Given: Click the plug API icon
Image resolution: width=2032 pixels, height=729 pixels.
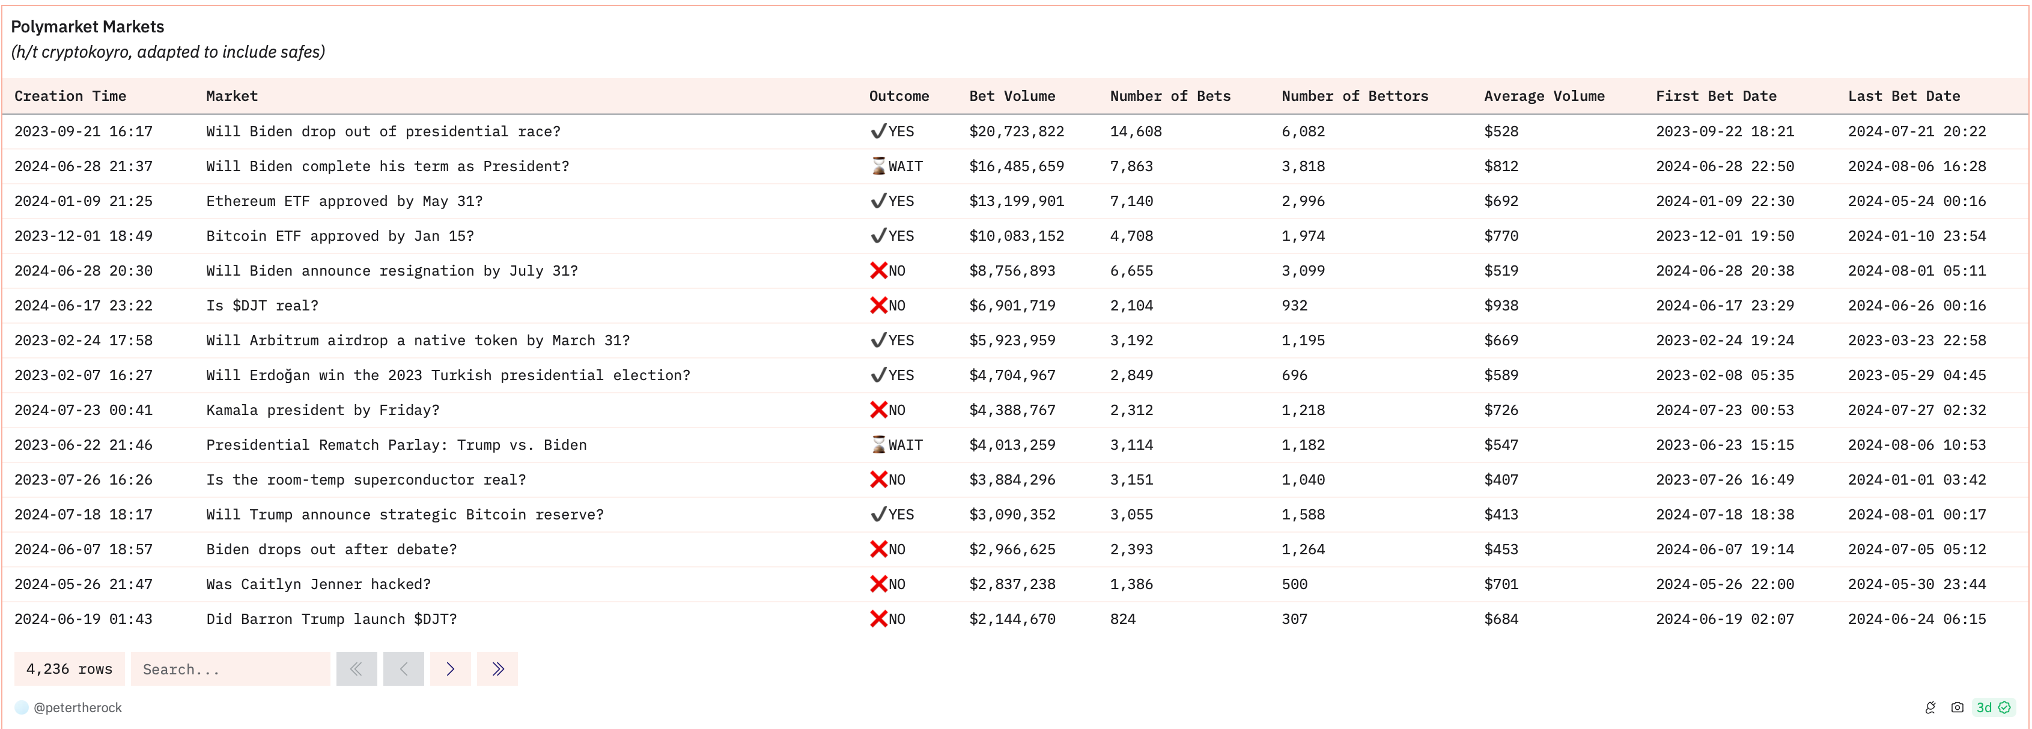Looking at the screenshot, I should click(x=1930, y=708).
